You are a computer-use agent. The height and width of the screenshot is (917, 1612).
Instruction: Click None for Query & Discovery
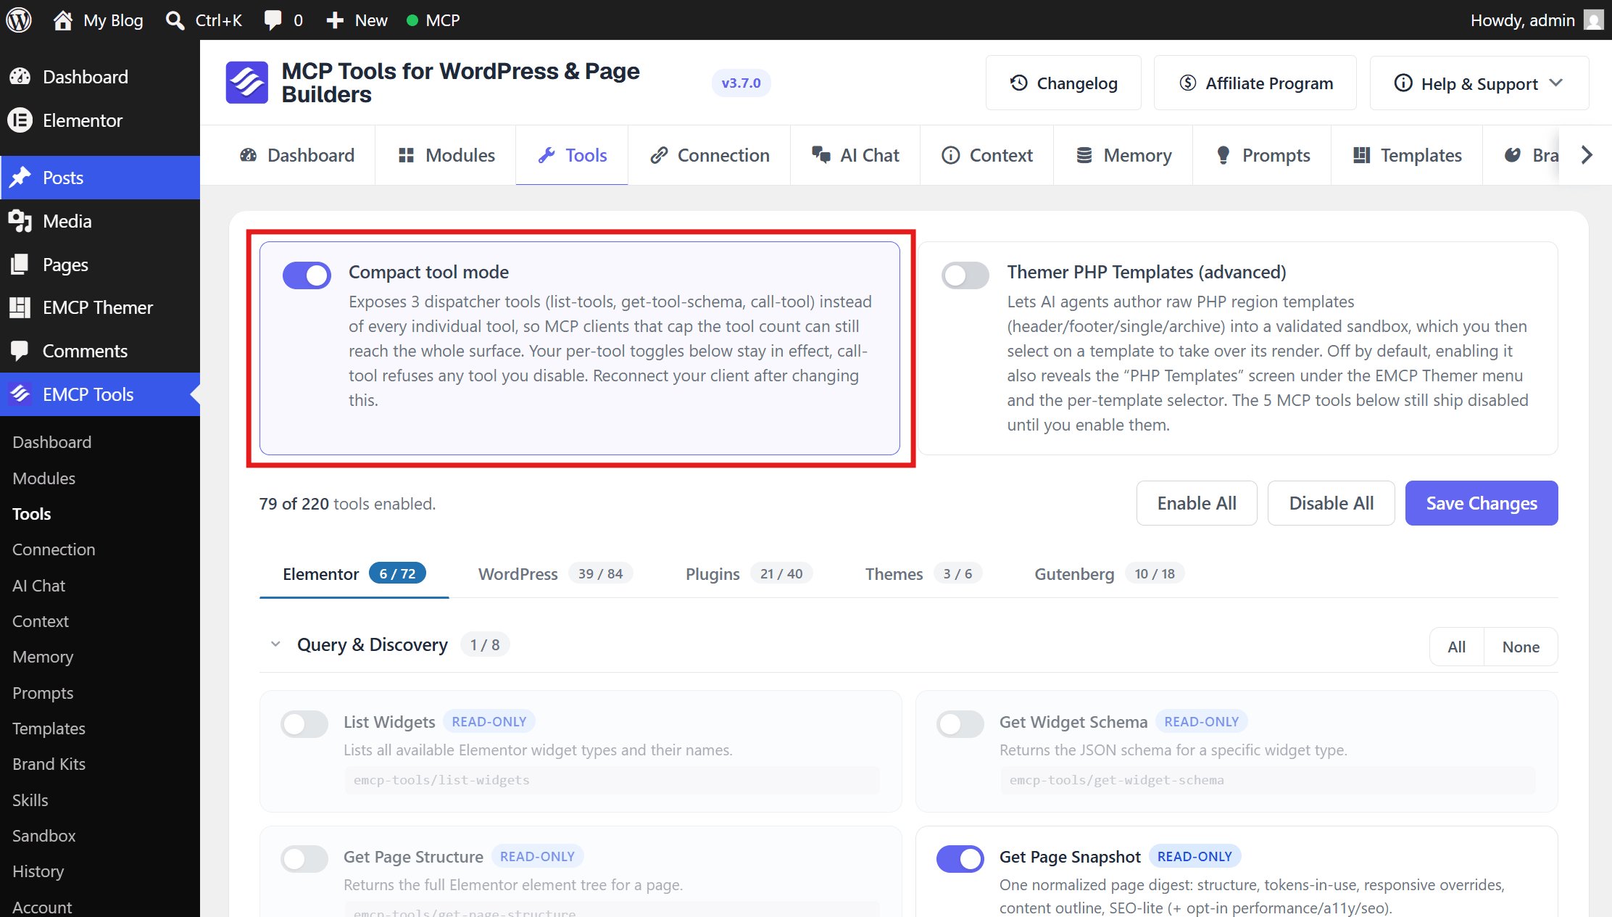pyautogui.click(x=1521, y=647)
